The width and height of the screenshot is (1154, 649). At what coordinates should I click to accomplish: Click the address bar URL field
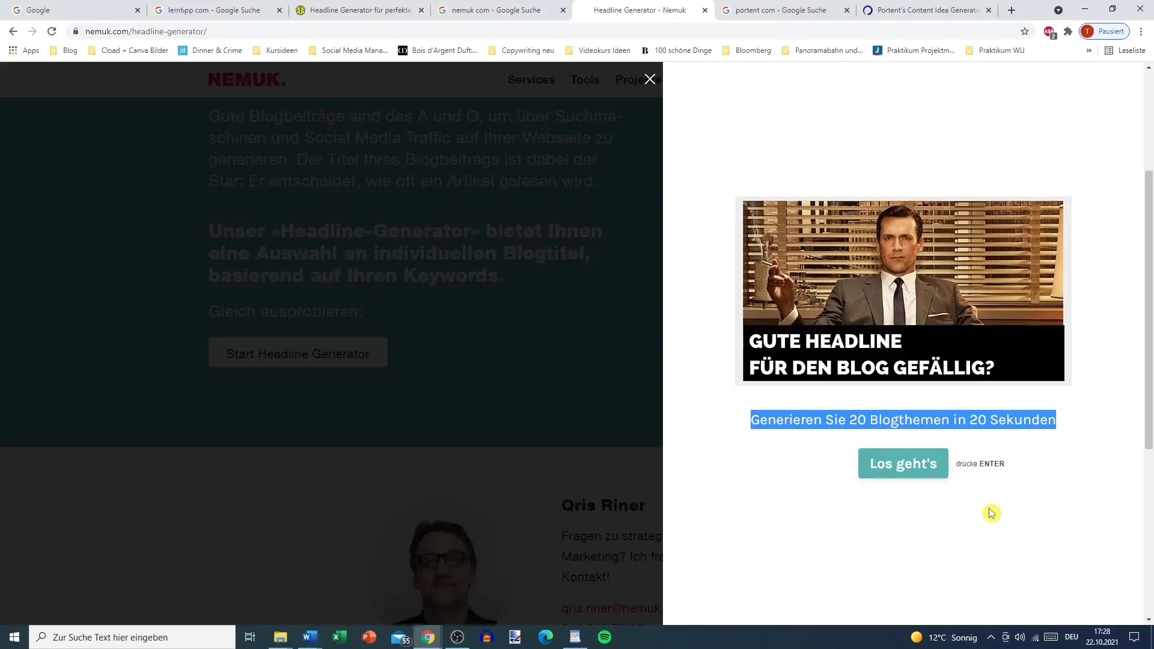pos(541,31)
